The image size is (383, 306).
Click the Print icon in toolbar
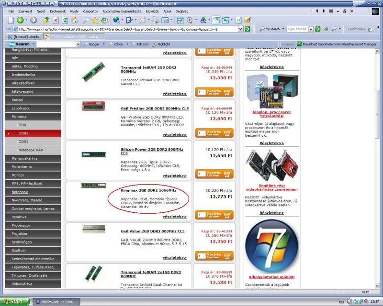point(155,20)
